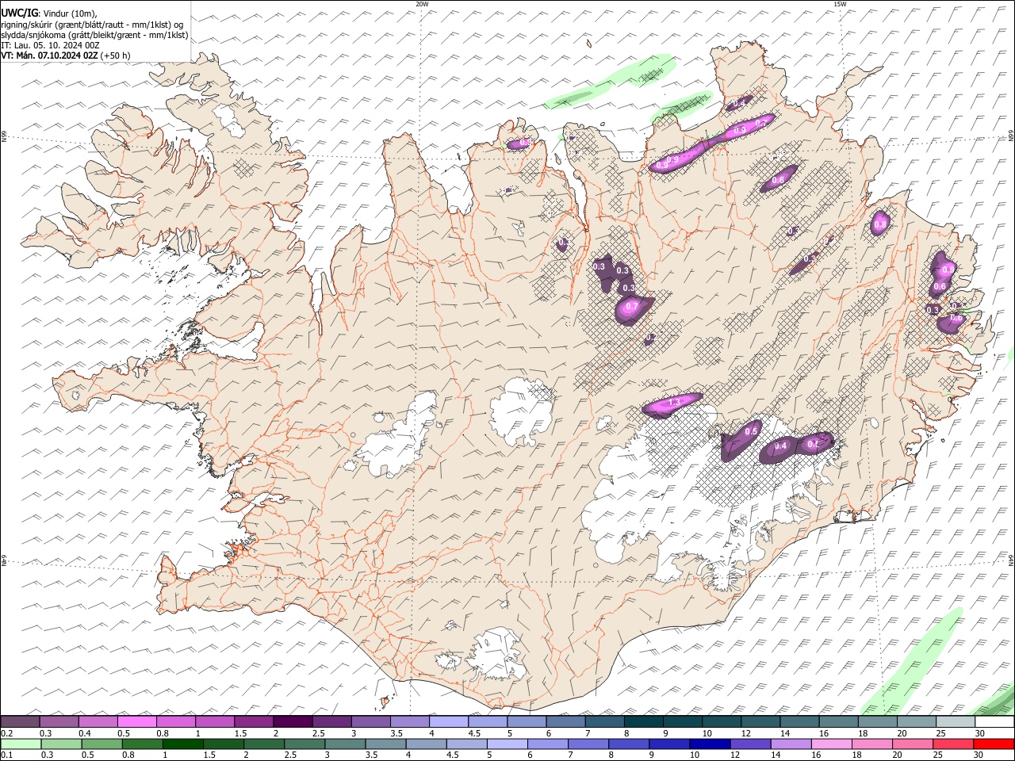Click the '0.8' precipitation label in the east
The image size is (1015, 761).
[x=879, y=225]
